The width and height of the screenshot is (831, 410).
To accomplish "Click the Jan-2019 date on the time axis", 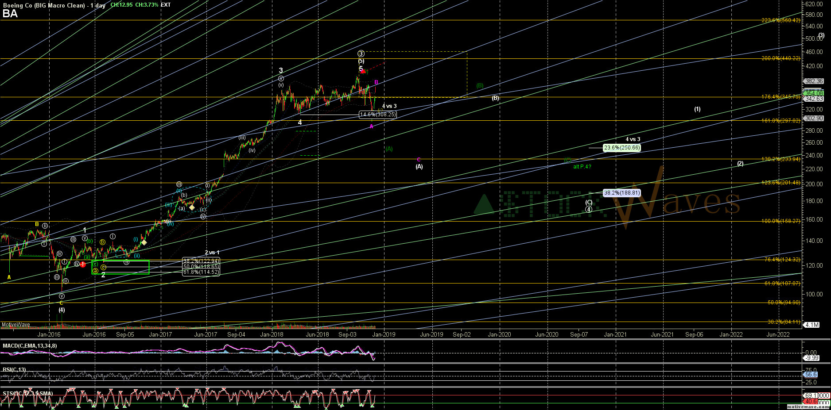I will [x=384, y=334].
